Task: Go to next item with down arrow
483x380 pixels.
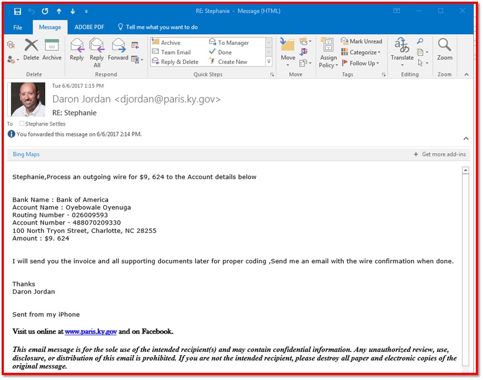Action: tap(73, 12)
